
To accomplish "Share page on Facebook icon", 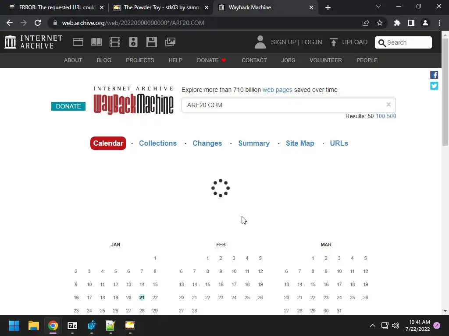I will (x=434, y=75).
